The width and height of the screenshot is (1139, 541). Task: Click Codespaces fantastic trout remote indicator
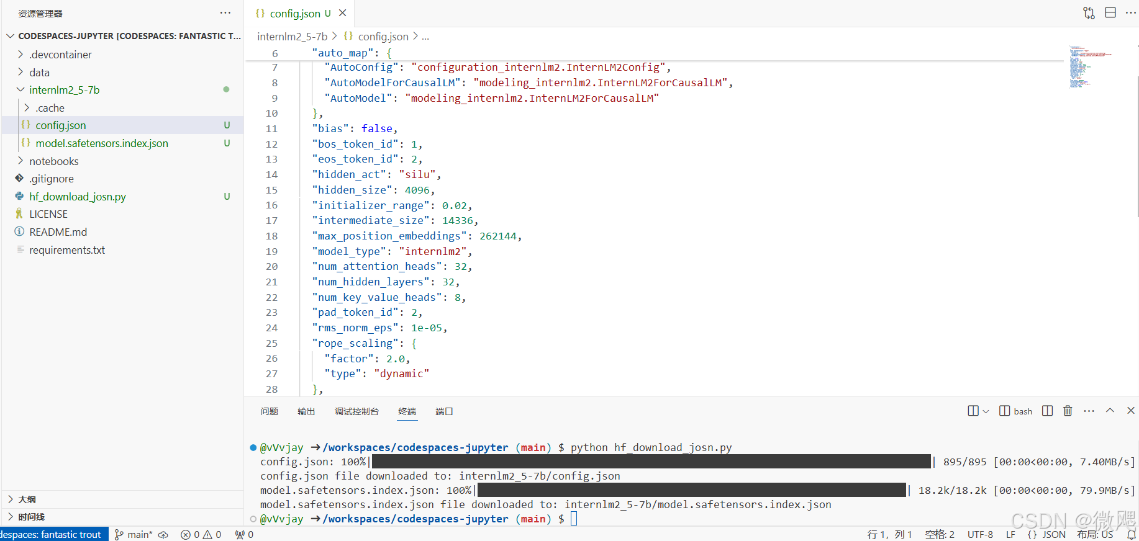(x=54, y=534)
